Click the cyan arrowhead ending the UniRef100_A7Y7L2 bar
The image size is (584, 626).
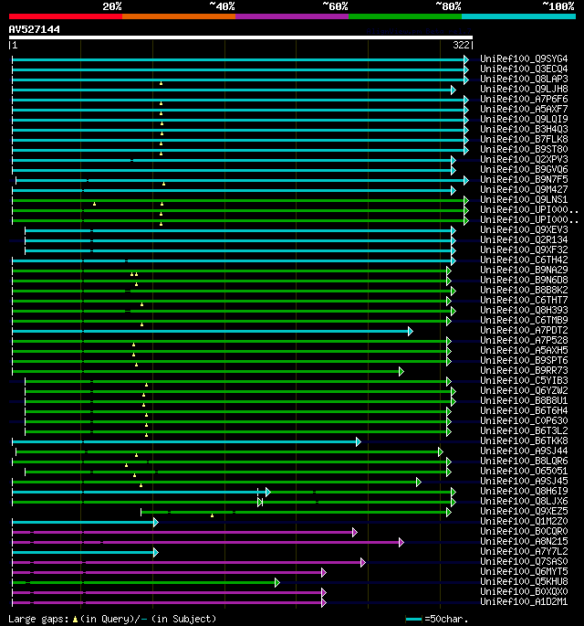(x=155, y=553)
